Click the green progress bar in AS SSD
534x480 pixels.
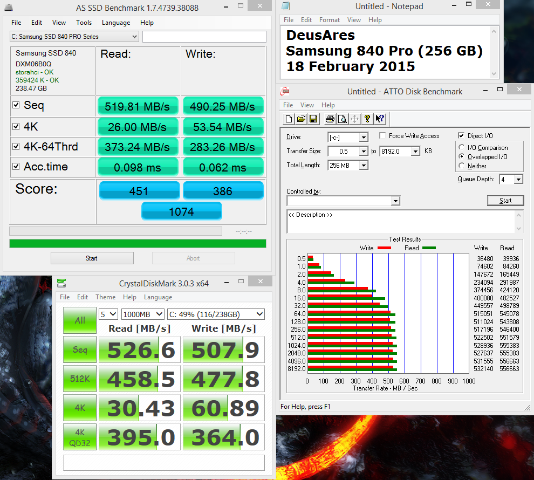coord(138,244)
